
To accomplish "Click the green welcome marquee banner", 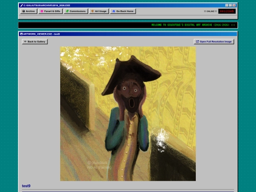I will click(128, 25).
